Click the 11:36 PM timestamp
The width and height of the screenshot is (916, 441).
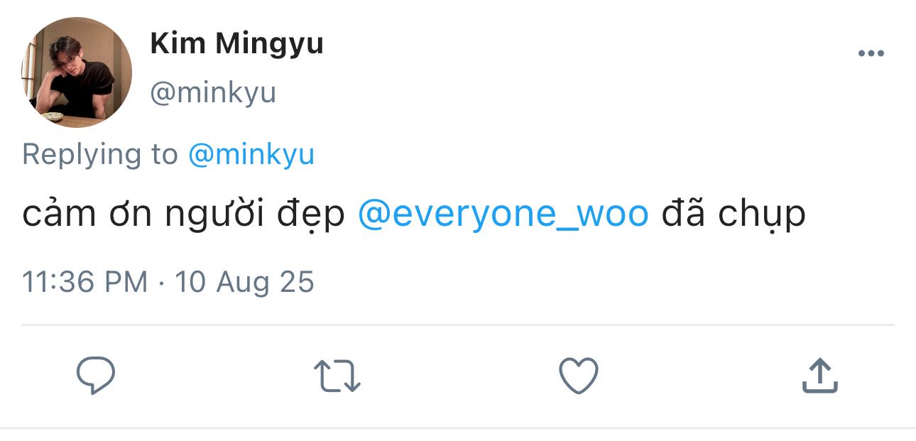84,282
